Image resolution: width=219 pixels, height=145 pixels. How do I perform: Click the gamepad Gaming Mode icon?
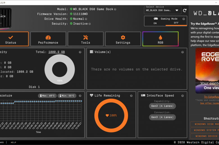pyautogui.click(x=156, y=19)
